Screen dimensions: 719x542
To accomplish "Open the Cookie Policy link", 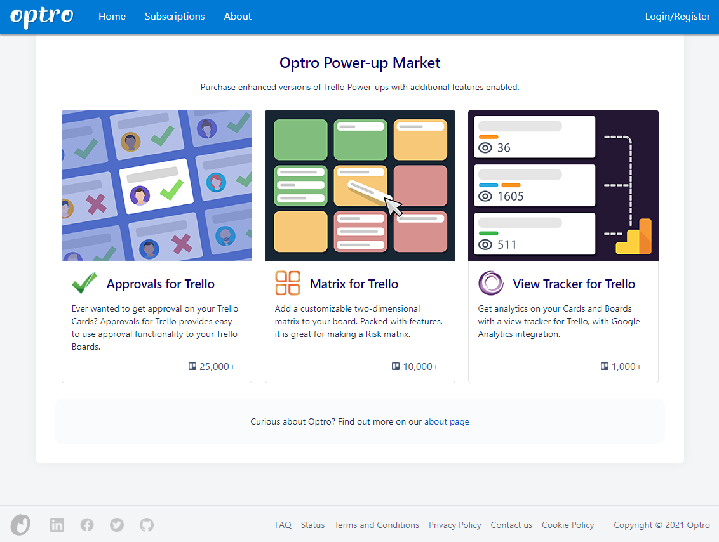I will (x=568, y=525).
